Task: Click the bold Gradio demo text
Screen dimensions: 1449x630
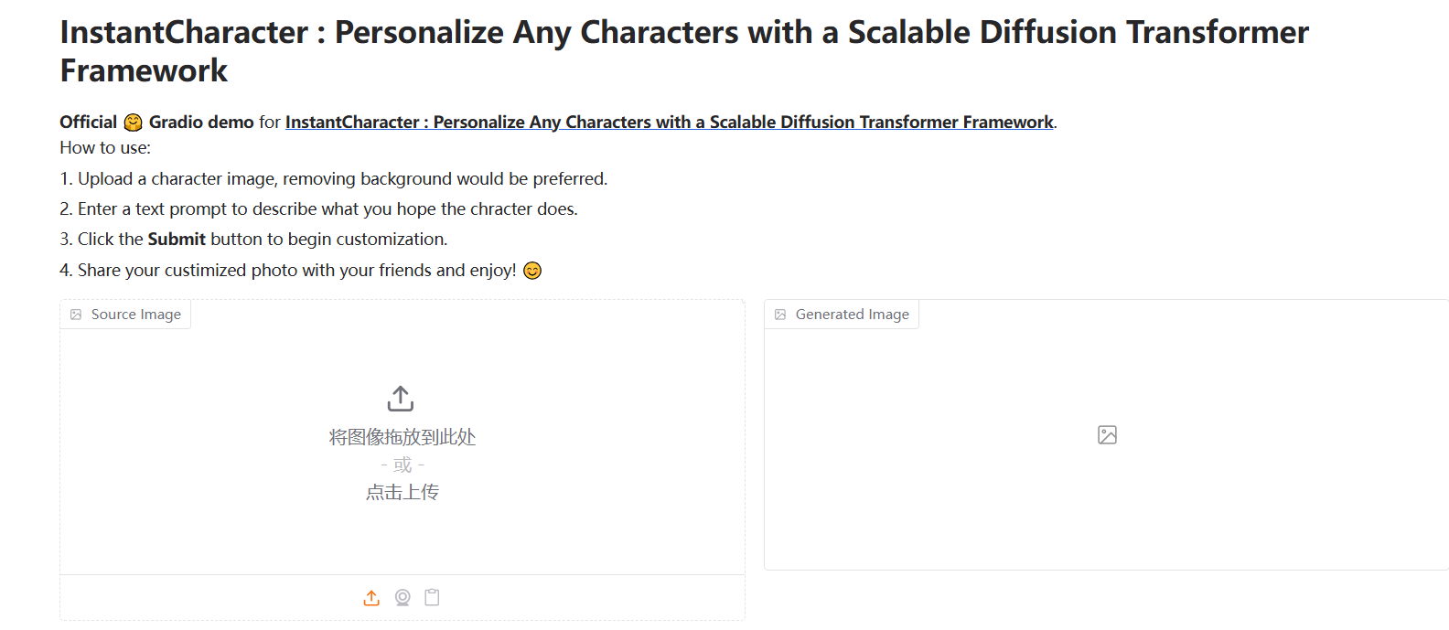Action: [201, 123]
